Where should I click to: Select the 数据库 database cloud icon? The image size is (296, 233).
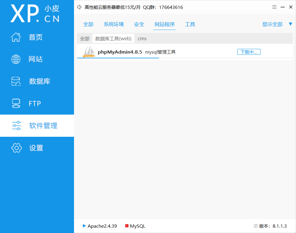(16, 81)
